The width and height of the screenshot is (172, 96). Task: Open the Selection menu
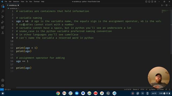click(x=16, y=2)
